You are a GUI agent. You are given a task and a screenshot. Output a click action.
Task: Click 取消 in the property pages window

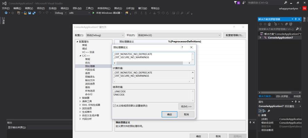(x=218, y=136)
